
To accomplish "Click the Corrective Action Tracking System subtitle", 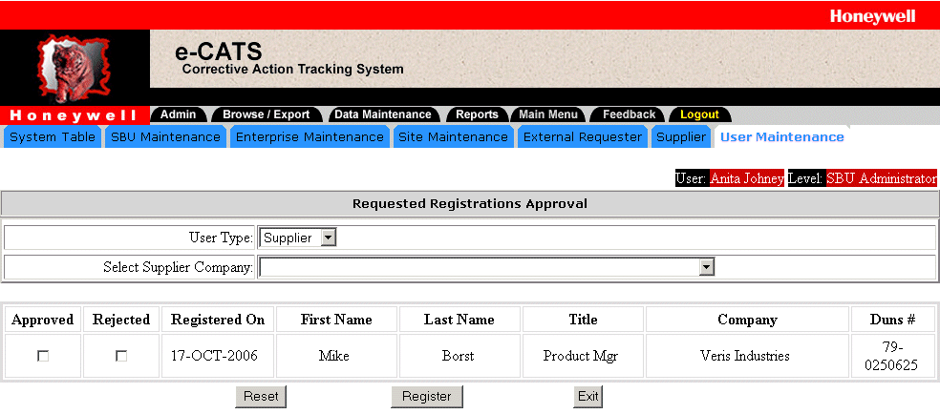I will (x=292, y=69).
